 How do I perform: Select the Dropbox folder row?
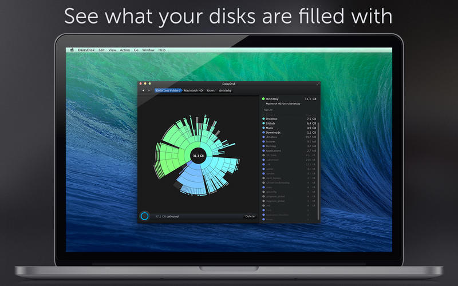click(x=289, y=119)
